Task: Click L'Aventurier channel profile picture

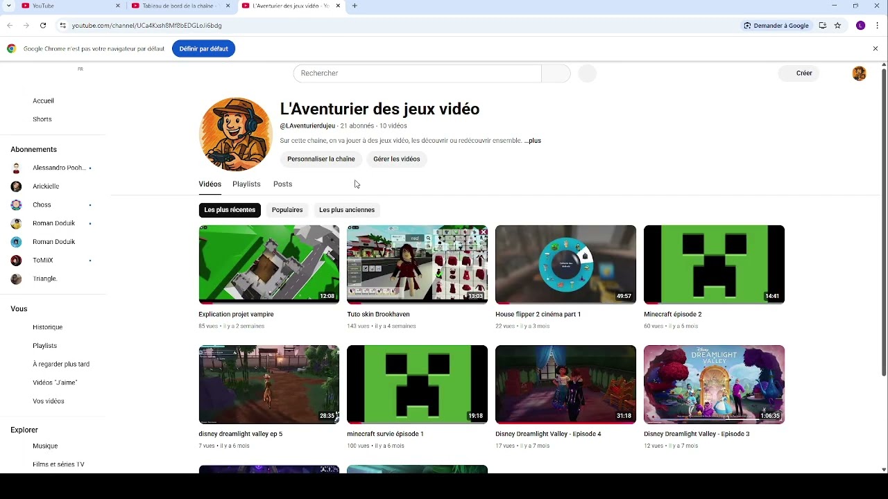Action: (x=236, y=134)
